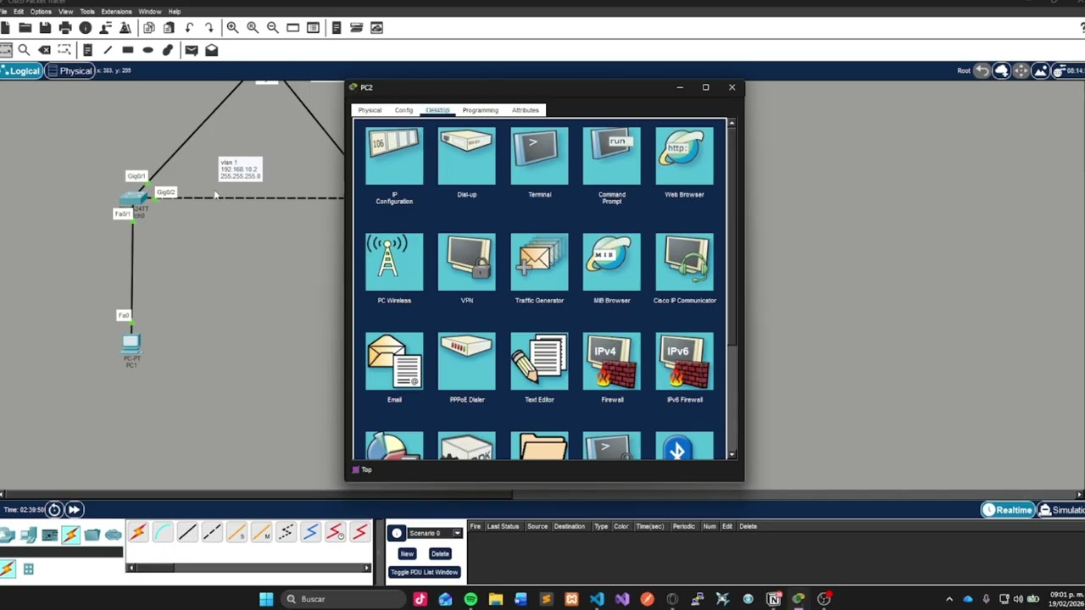Select the Inspect magnifier tool
This screenshot has width=1085, height=610.
pyautogui.click(x=24, y=50)
